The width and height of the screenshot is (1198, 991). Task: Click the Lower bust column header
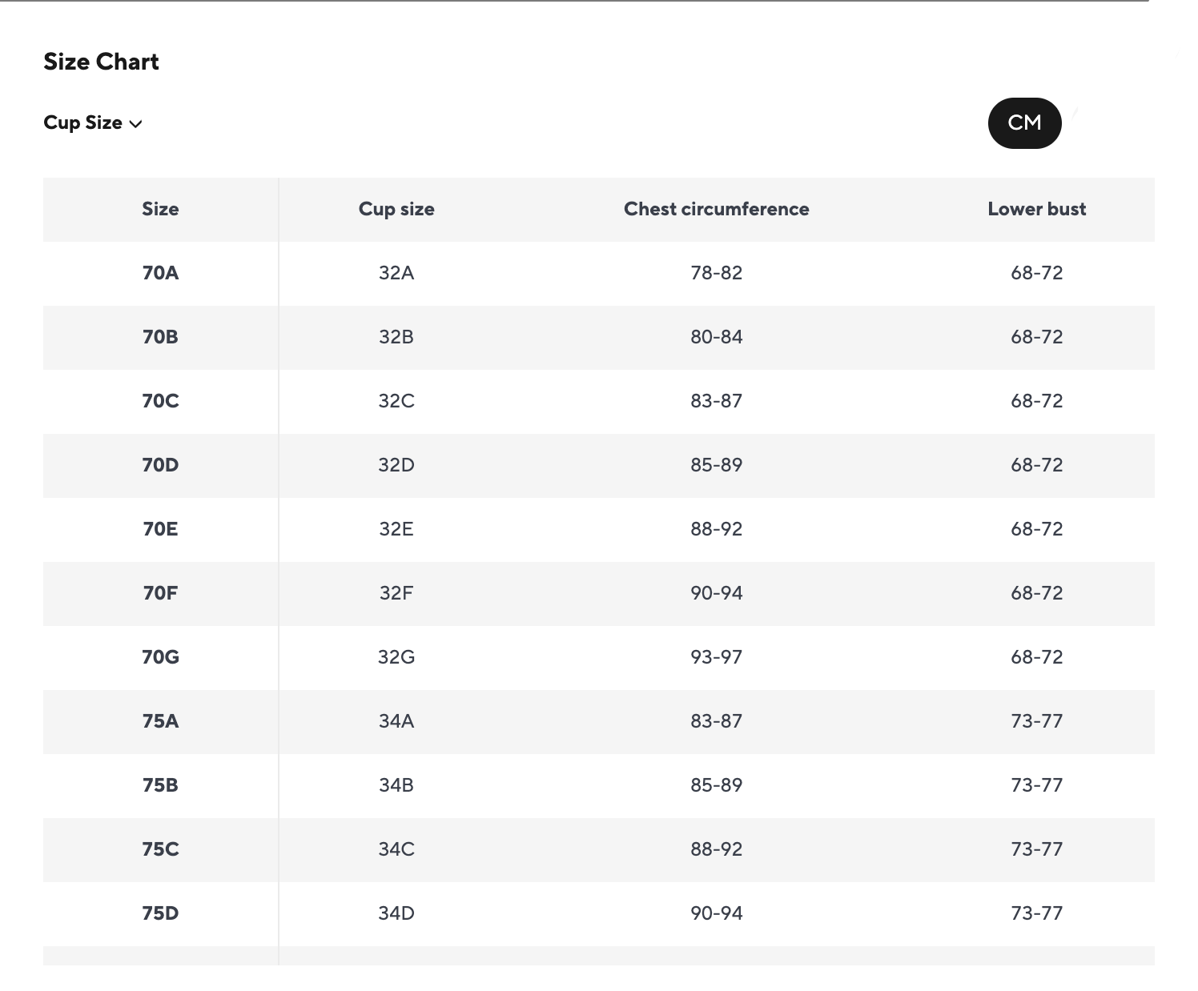click(x=1037, y=209)
